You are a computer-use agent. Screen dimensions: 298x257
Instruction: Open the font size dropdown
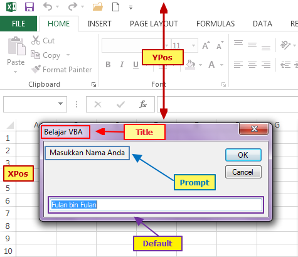coord(193,45)
